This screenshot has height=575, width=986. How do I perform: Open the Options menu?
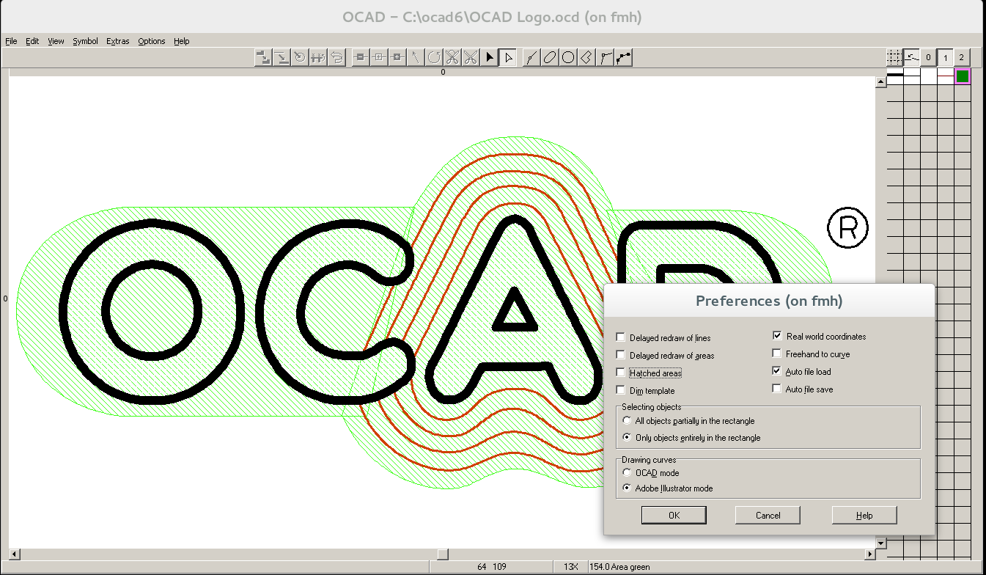click(152, 41)
